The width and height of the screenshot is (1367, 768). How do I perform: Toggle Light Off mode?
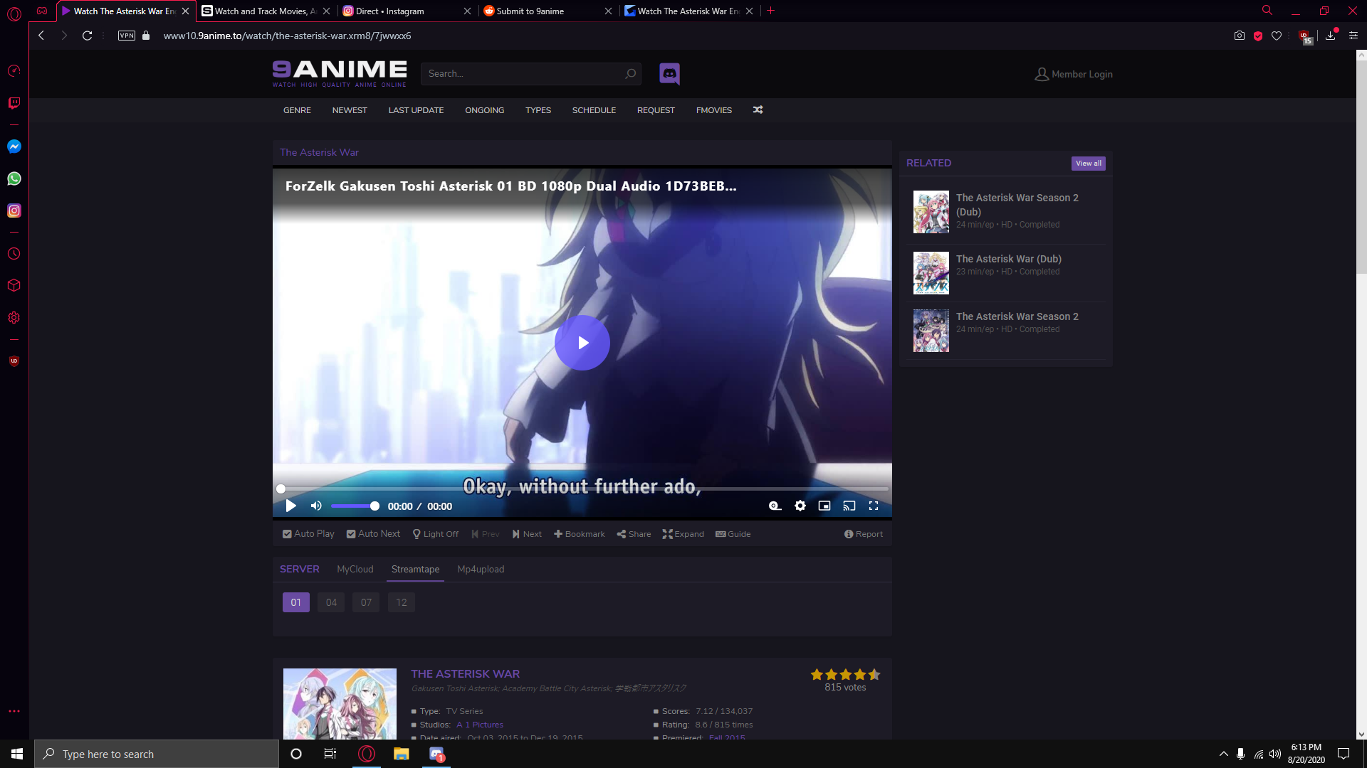[x=435, y=534]
